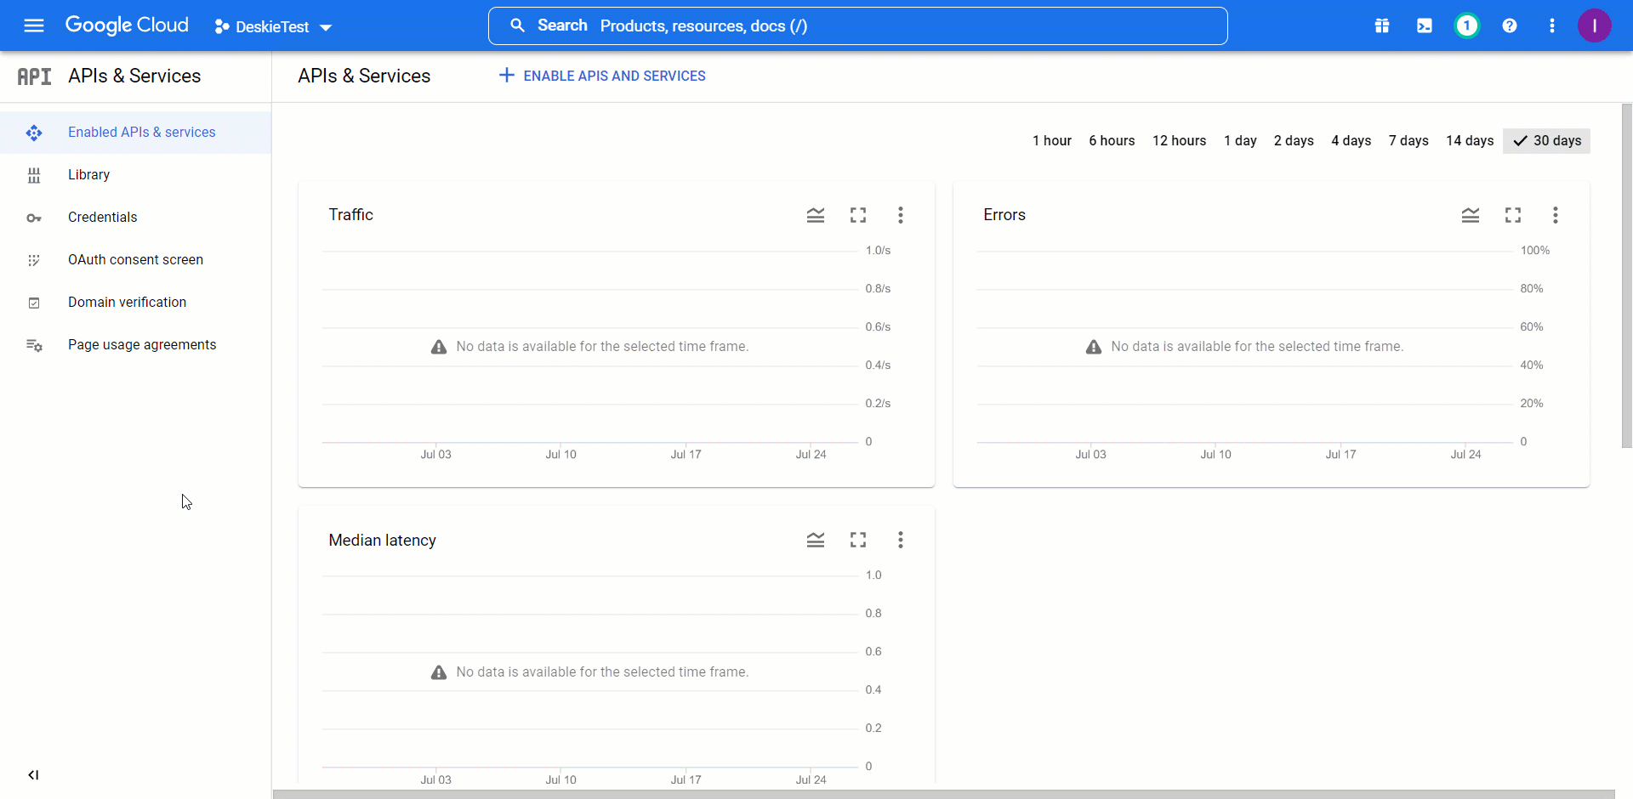Expand Errors chart to fullscreen

(x=1513, y=215)
